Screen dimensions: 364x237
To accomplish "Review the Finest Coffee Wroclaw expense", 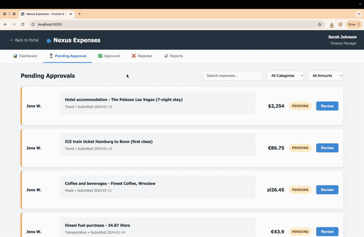I will [327, 190].
